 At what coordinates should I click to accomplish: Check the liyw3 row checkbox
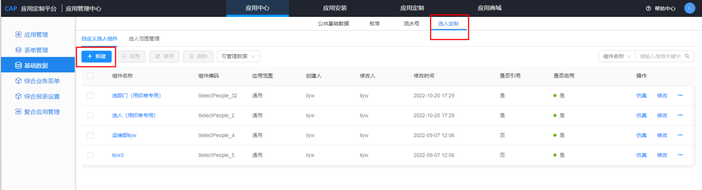coord(90,155)
